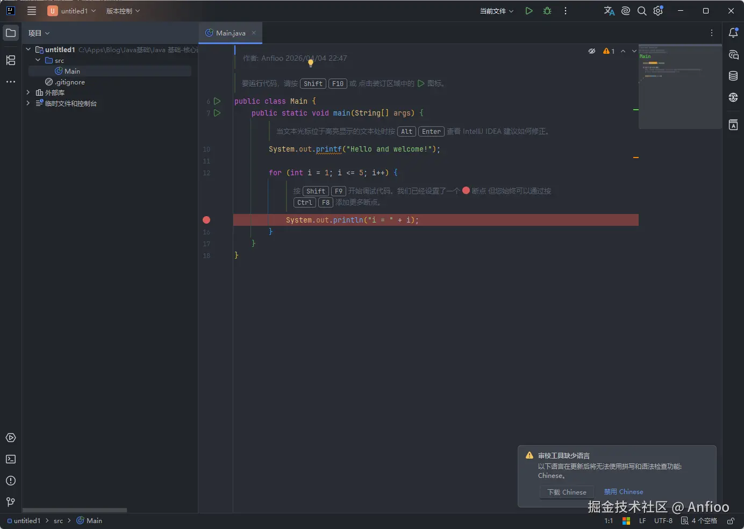744x529 pixels.
Task: Open the Terminal tool window
Action: click(11, 459)
